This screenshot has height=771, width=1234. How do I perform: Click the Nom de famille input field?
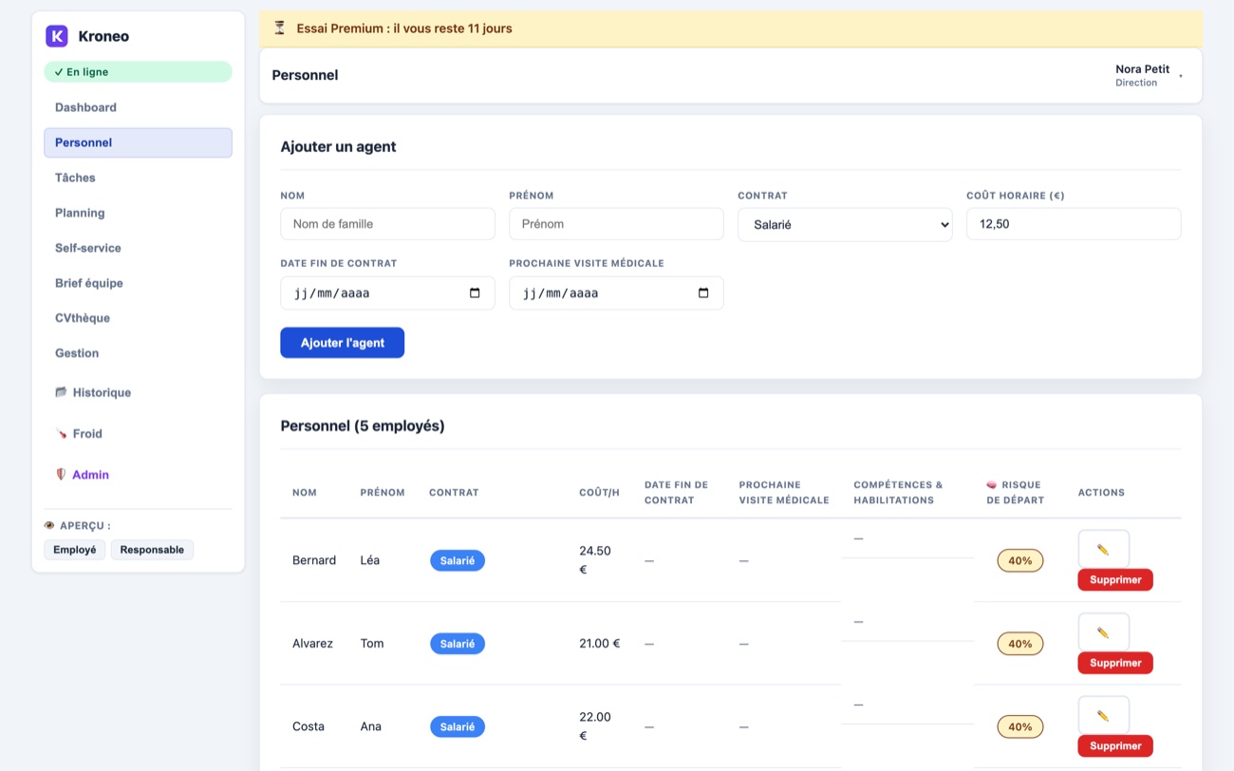pos(387,224)
